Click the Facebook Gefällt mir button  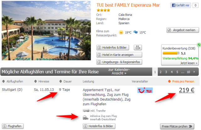point(181,5)
